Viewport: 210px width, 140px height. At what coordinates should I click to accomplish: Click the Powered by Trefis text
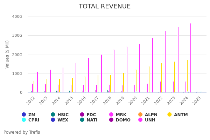(x=22, y=132)
